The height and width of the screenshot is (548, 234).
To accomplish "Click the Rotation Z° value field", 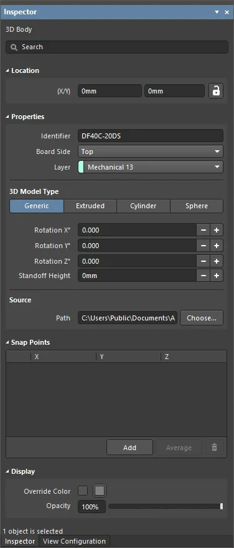I will [x=138, y=261].
